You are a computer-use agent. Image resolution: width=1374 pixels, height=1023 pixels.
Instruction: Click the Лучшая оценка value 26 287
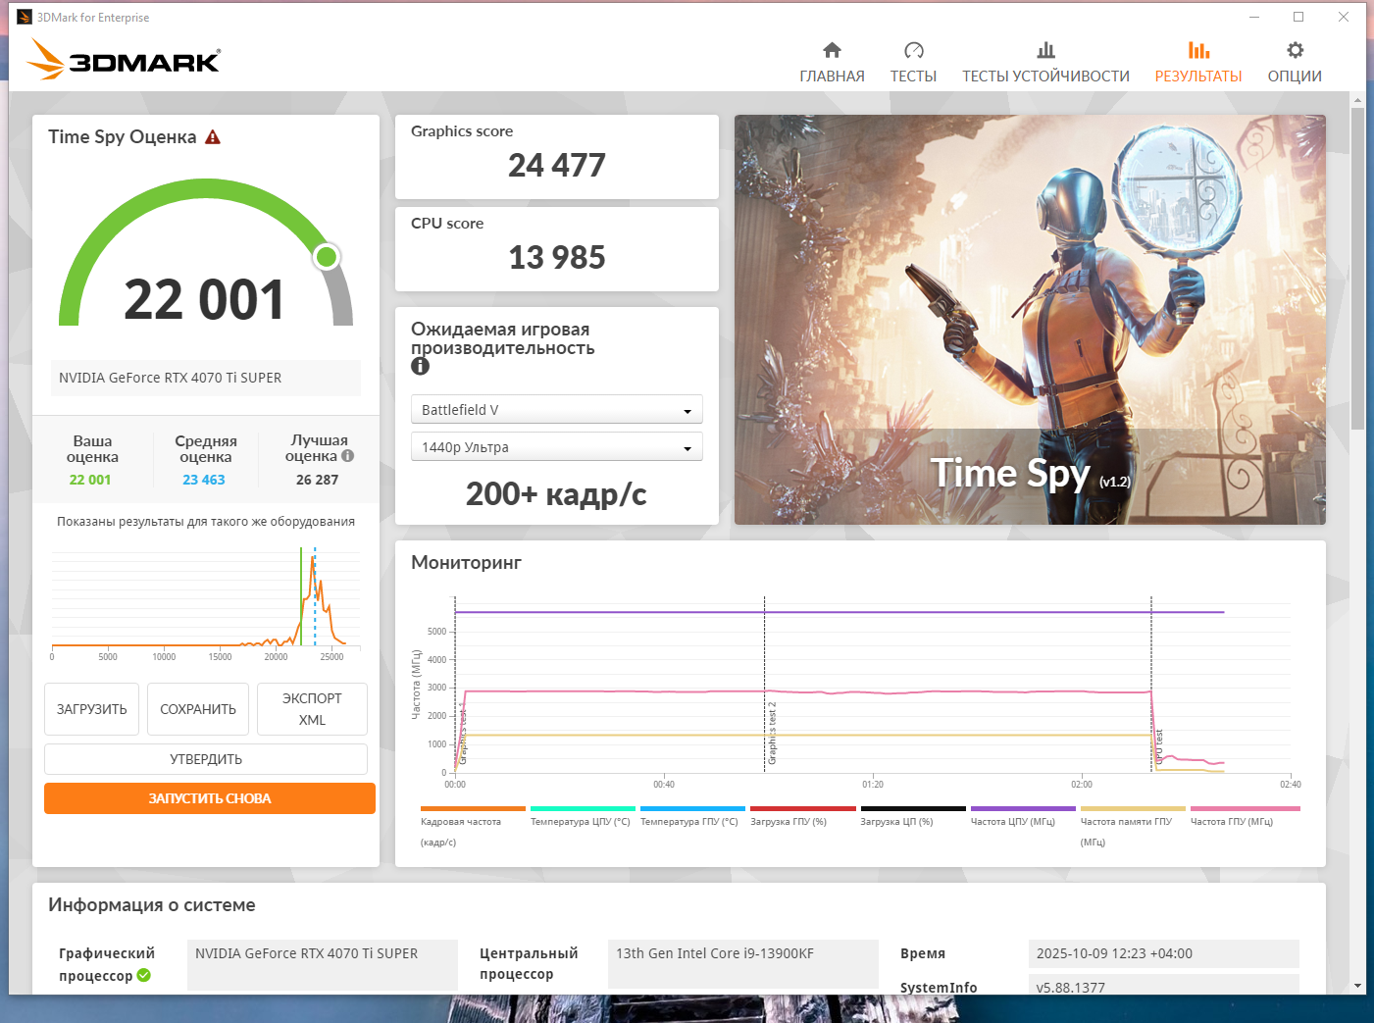pyautogui.click(x=317, y=480)
